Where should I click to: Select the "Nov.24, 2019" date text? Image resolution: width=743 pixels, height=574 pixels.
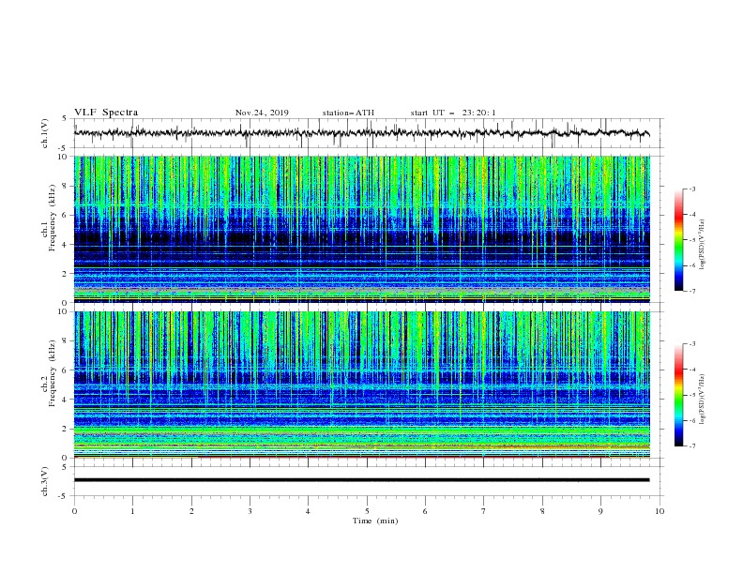(262, 113)
